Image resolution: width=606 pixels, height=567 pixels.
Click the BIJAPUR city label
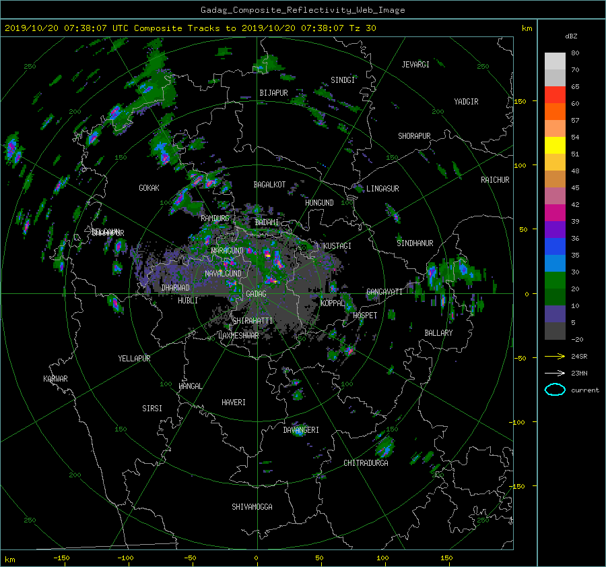click(x=273, y=93)
